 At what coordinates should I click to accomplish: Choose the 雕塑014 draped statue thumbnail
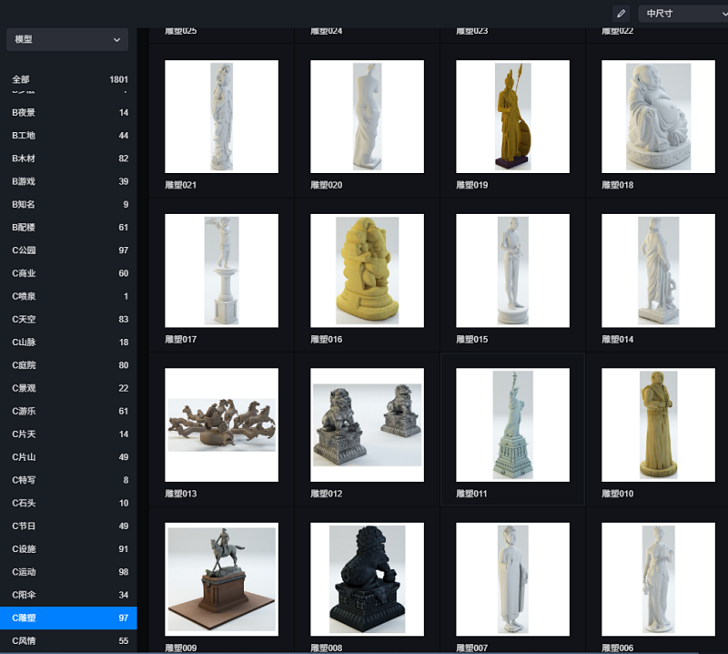point(658,271)
